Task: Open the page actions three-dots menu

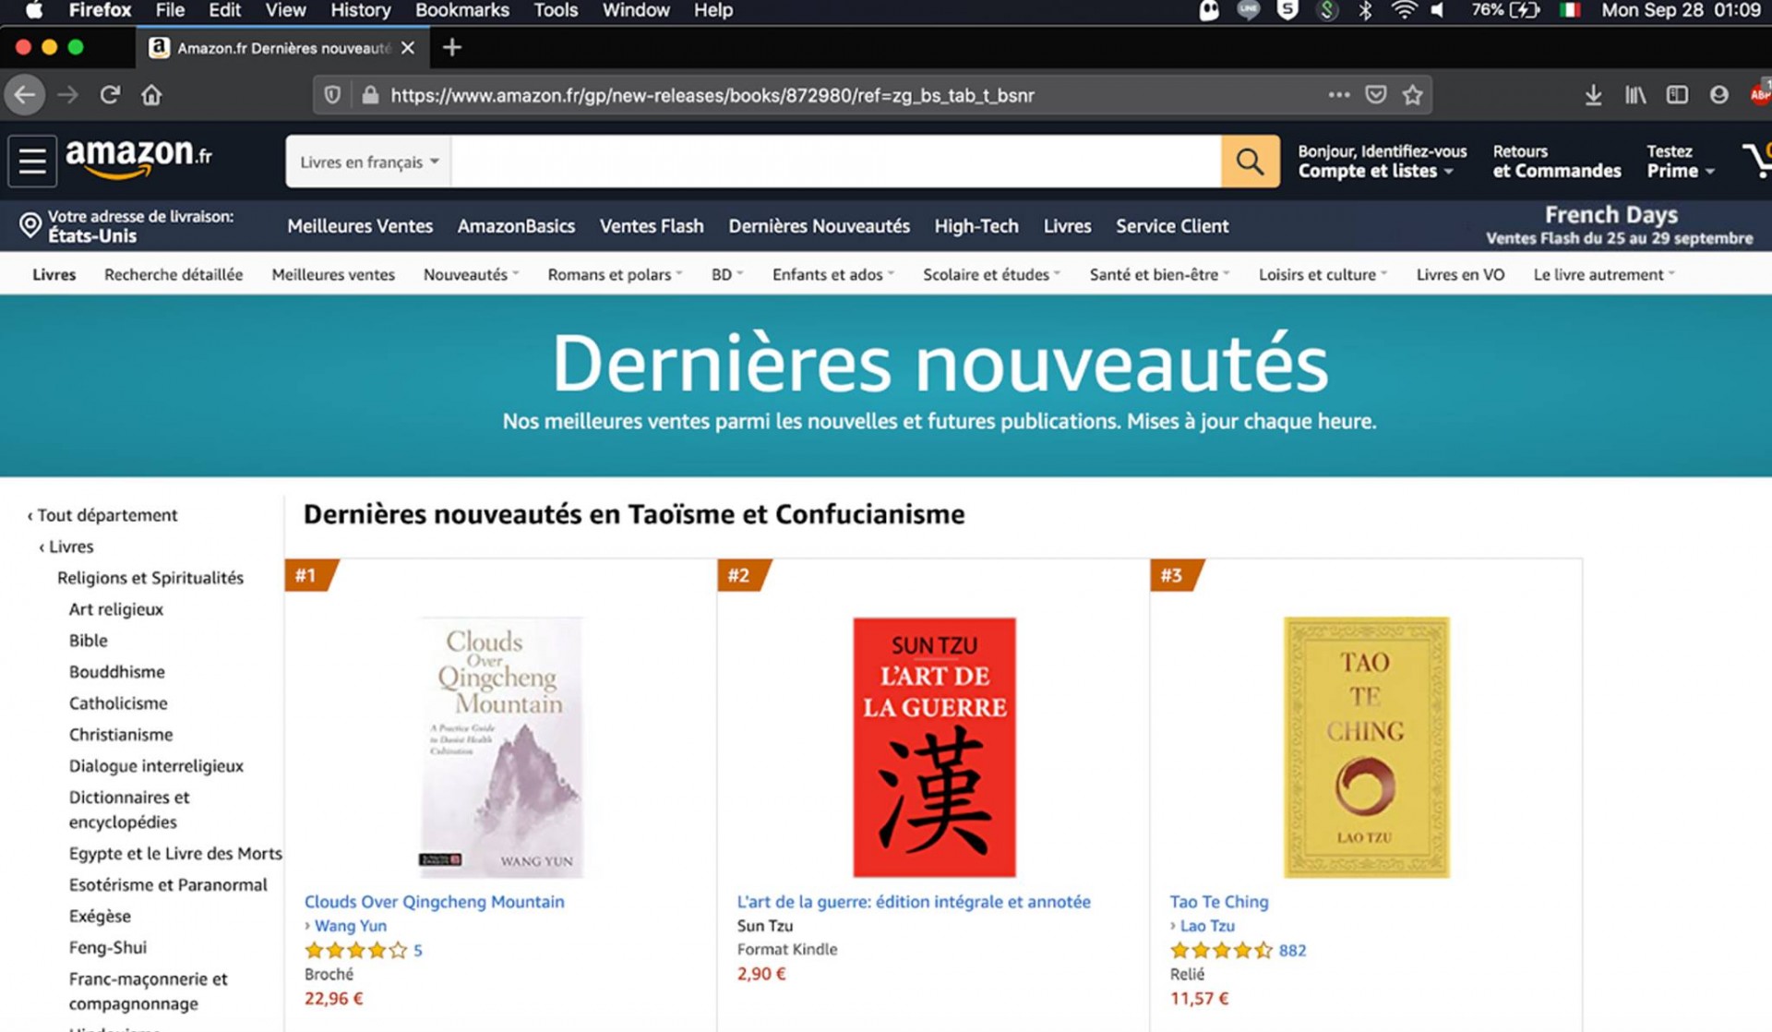Action: [1339, 95]
